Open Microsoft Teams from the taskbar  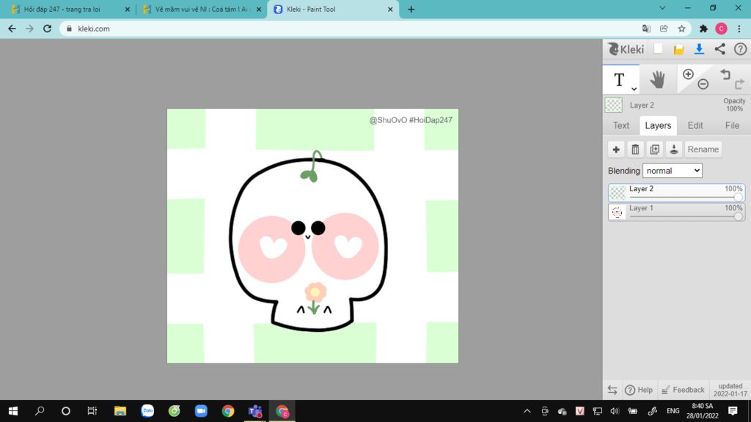pyautogui.click(x=254, y=411)
